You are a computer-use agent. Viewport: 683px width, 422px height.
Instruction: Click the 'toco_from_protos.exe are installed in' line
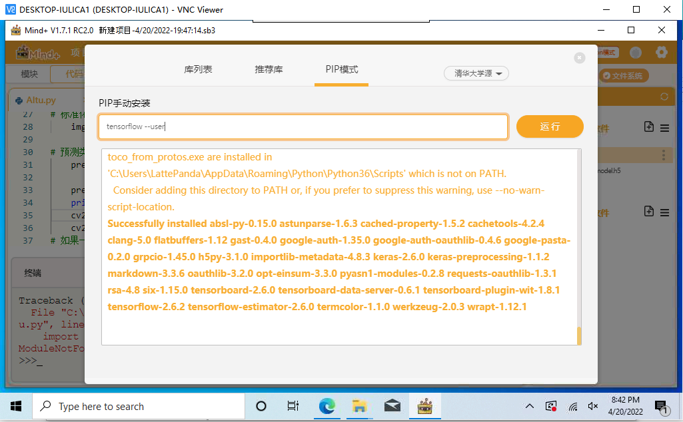190,157
